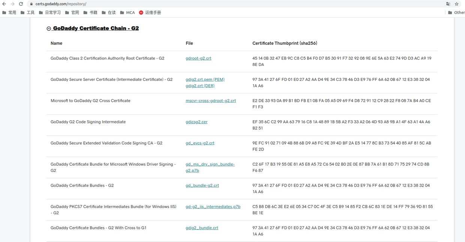465x242 pixels.
Task: Select the Windows Driver Signing bundle name
Action: tap(113, 167)
